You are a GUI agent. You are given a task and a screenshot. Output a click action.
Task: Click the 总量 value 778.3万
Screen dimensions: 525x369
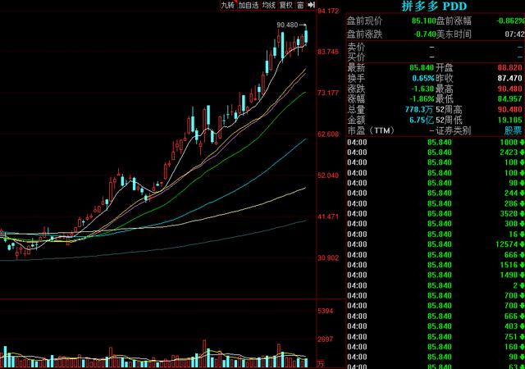(x=419, y=109)
